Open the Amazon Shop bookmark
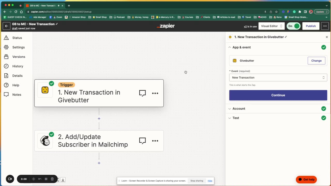331x186 pixels. tap(75, 17)
